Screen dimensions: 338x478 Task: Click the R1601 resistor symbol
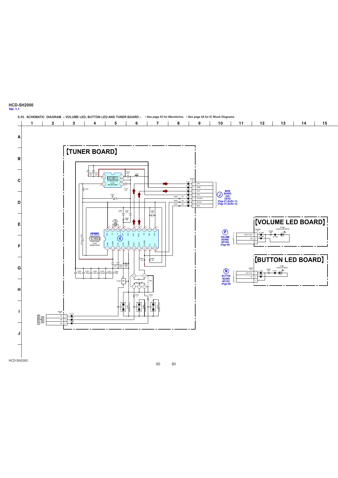point(179,206)
